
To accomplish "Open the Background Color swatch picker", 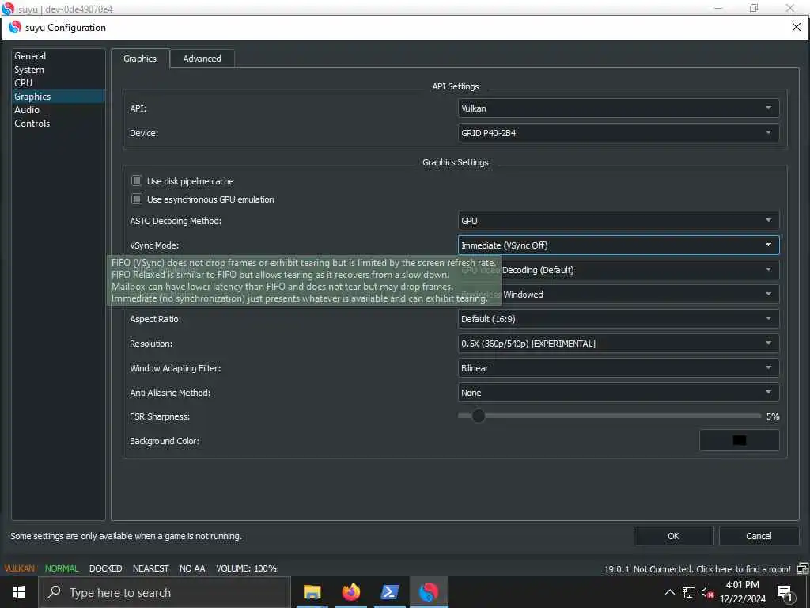I will 740,440.
